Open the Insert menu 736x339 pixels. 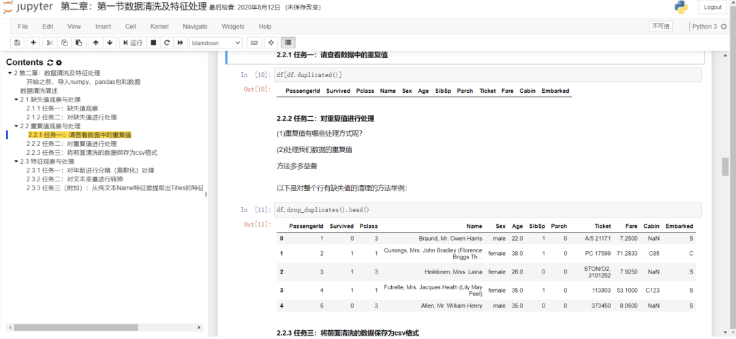[x=104, y=27]
